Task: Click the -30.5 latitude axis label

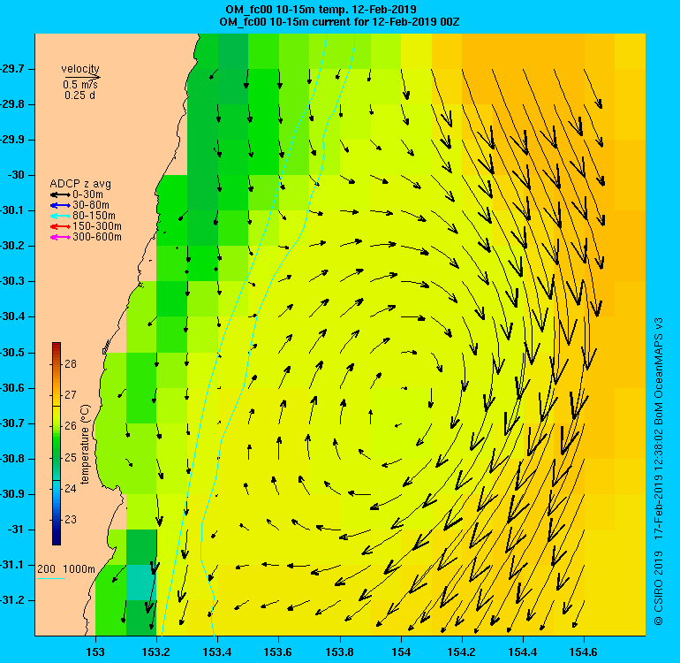Action: 12,353
